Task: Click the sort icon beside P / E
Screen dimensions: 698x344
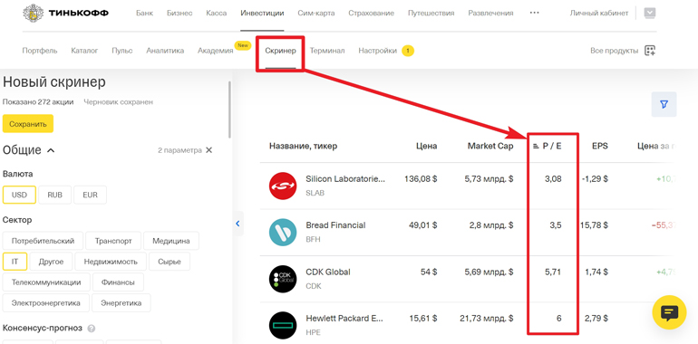Action: (537, 147)
